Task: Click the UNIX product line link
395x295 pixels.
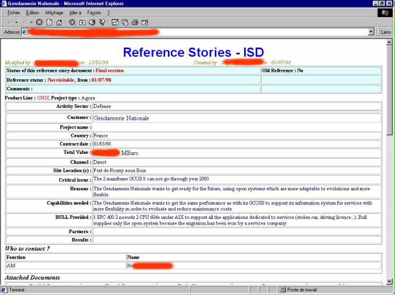Action: 43,98
